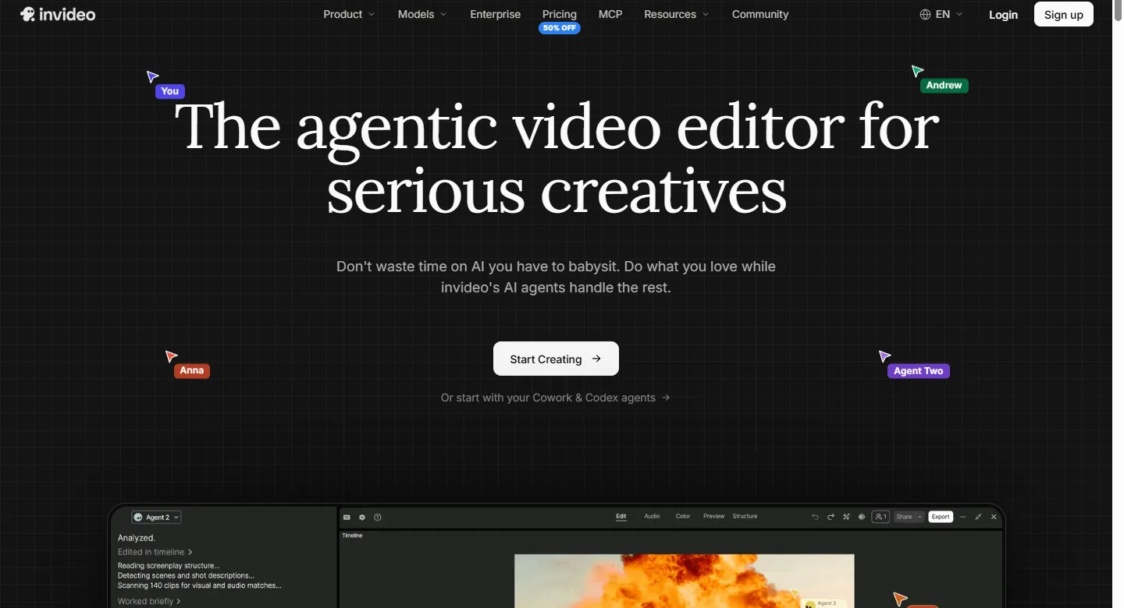The height and width of the screenshot is (608, 1124).
Task: Click the Start Creating button
Action: coord(556,359)
